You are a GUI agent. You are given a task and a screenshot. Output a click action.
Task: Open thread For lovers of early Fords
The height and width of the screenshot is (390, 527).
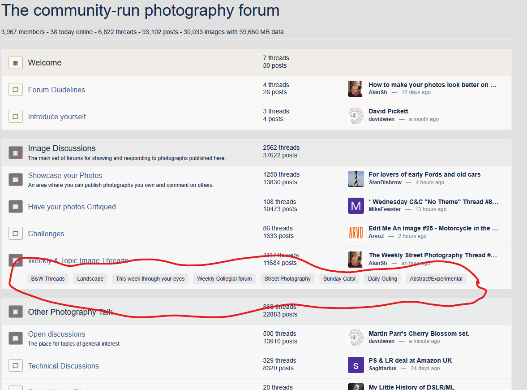[424, 174]
